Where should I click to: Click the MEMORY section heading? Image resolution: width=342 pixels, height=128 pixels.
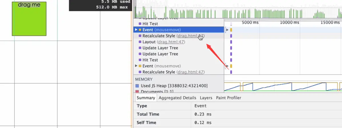pyautogui.click(x=144, y=79)
